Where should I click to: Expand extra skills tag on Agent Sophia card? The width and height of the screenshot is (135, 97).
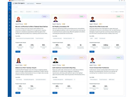point(74,38)
